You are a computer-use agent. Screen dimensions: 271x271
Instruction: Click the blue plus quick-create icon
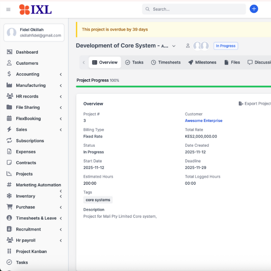pos(254,9)
